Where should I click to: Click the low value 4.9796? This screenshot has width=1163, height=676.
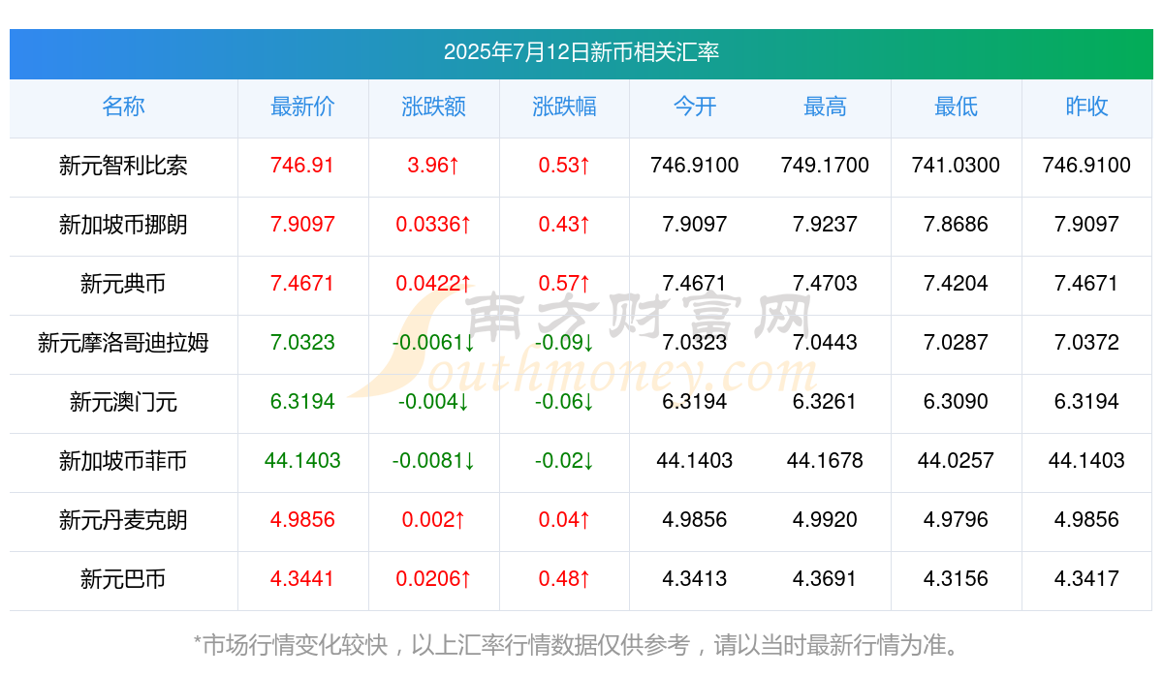pos(956,520)
